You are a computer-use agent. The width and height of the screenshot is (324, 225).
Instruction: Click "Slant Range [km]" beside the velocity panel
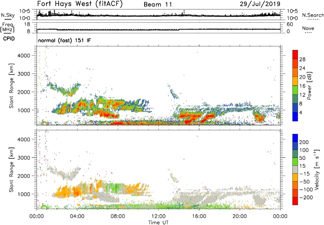tap(11, 170)
